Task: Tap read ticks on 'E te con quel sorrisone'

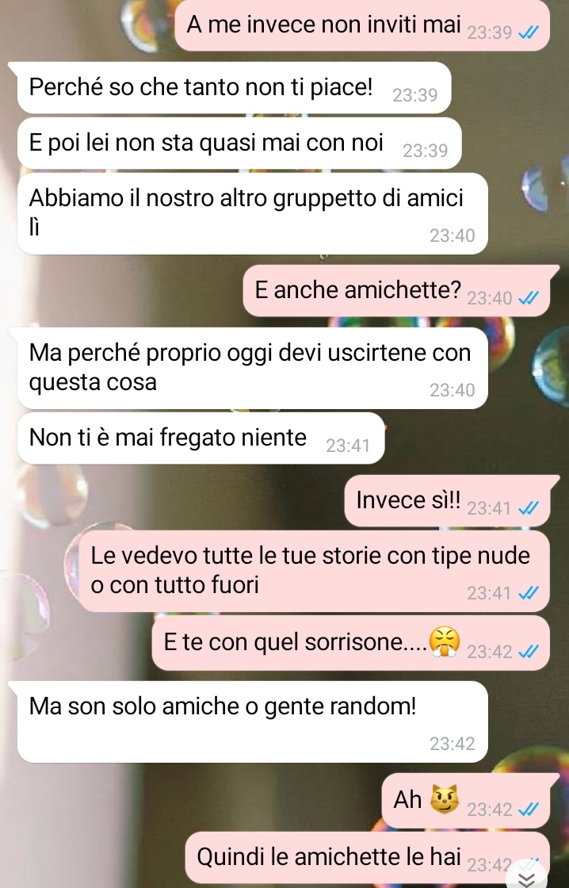Action: 529,651
